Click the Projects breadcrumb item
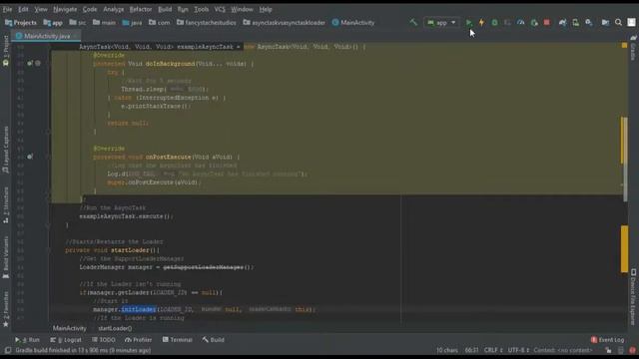The height and width of the screenshot is (359, 639). coord(21,23)
